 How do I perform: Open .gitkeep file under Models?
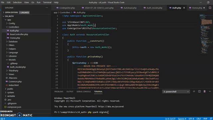click(14, 63)
